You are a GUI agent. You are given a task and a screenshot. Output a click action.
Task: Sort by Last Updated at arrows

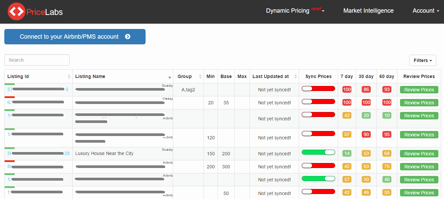(295, 76)
